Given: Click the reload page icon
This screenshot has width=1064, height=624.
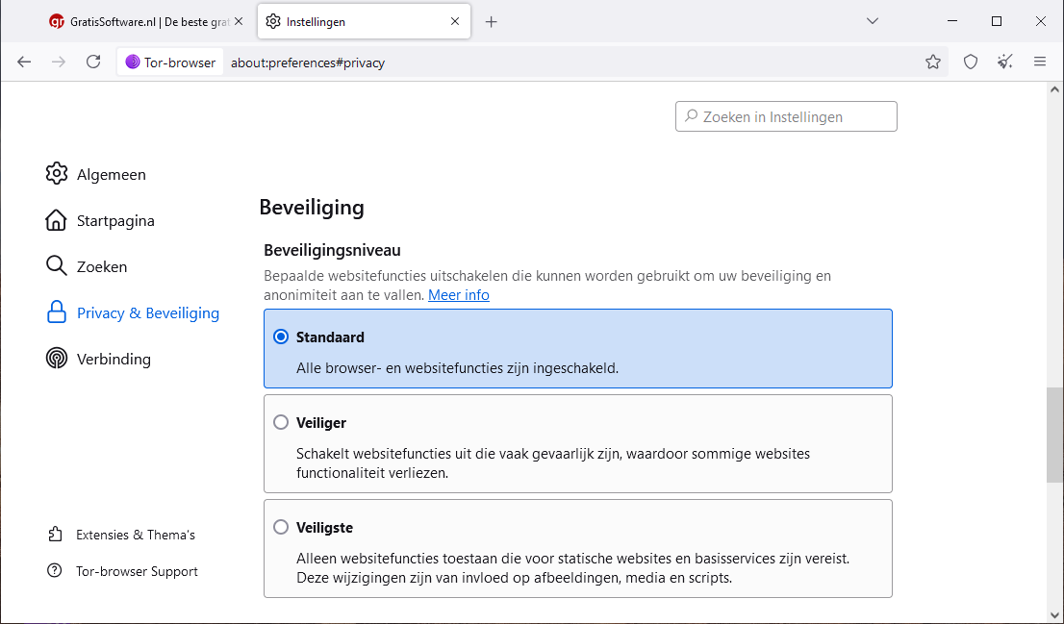Looking at the screenshot, I should [x=93, y=62].
